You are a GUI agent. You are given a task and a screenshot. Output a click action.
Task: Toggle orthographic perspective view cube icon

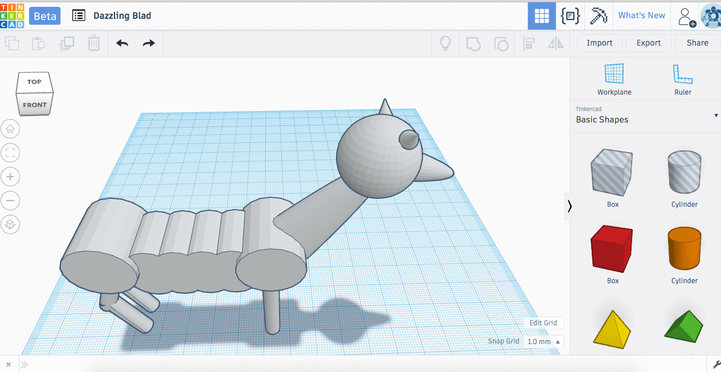(10, 224)
